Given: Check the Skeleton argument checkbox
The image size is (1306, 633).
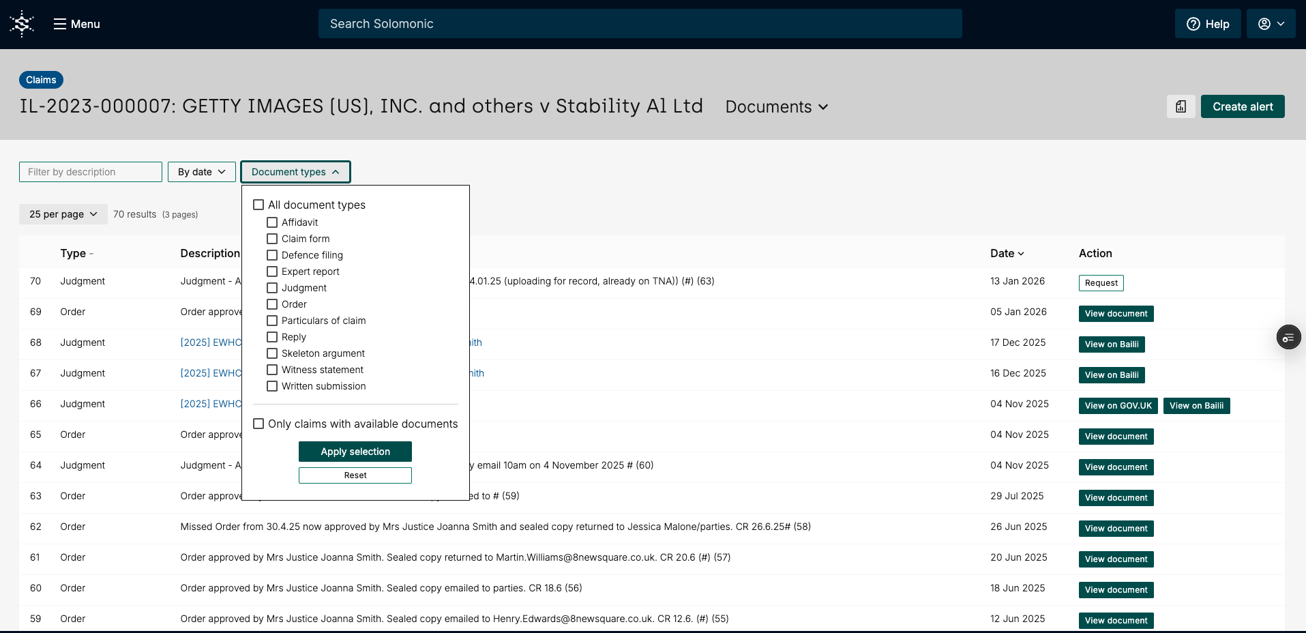Looking at the screenshot, I should (272, 353).
